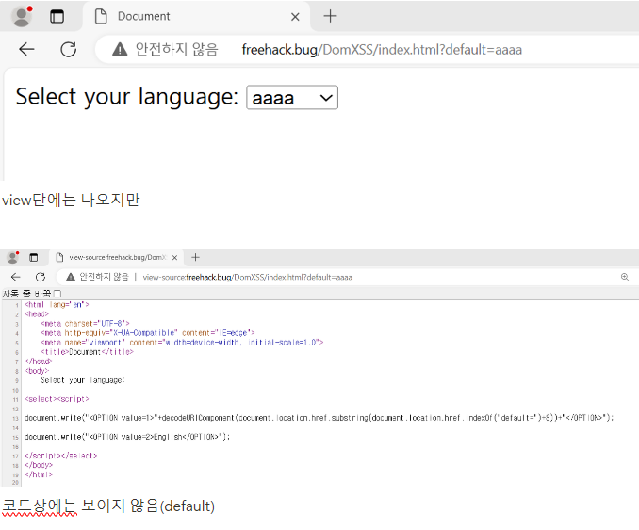Click the meta viewport source line
The height and width of the screenshot is (530, 639).
[182, 343]
